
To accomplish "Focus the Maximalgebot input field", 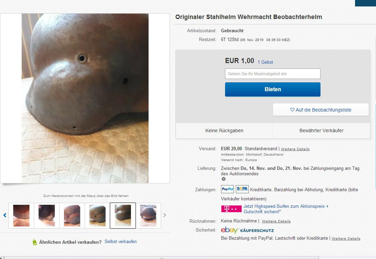I will pyautogui.click(x=273, y=74).
